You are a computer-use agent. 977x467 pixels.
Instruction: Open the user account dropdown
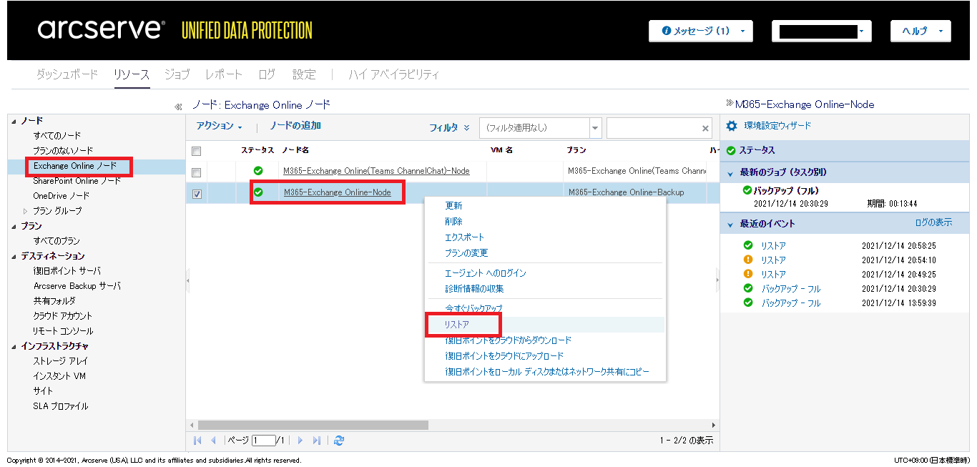(x=822, y=31)
